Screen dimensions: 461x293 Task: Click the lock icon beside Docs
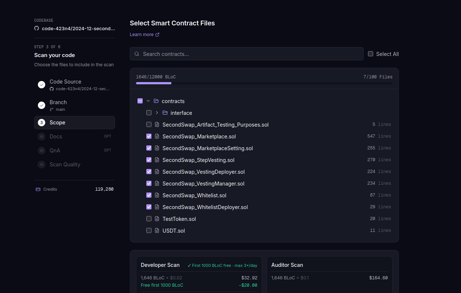point(42,137)
